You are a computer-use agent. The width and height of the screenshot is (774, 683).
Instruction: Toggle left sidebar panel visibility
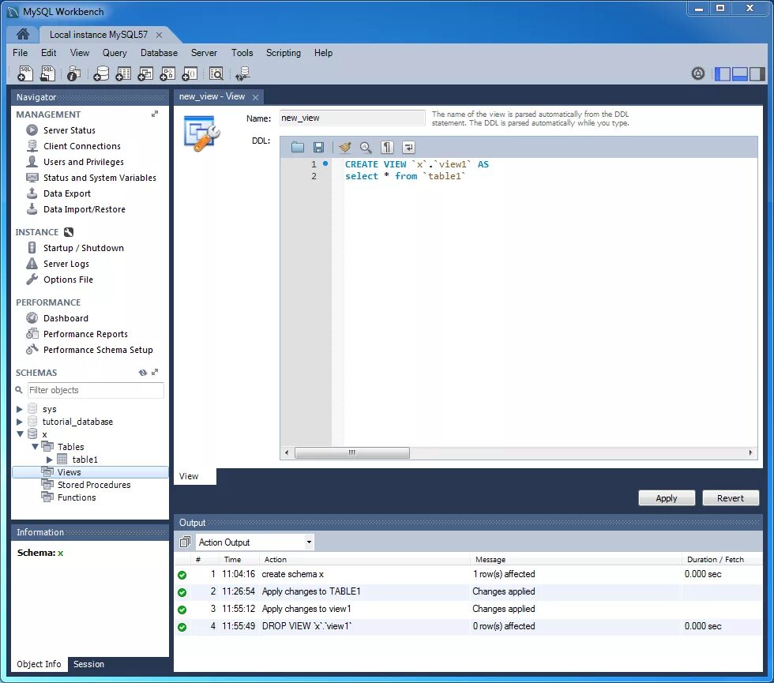click(722, 74)
